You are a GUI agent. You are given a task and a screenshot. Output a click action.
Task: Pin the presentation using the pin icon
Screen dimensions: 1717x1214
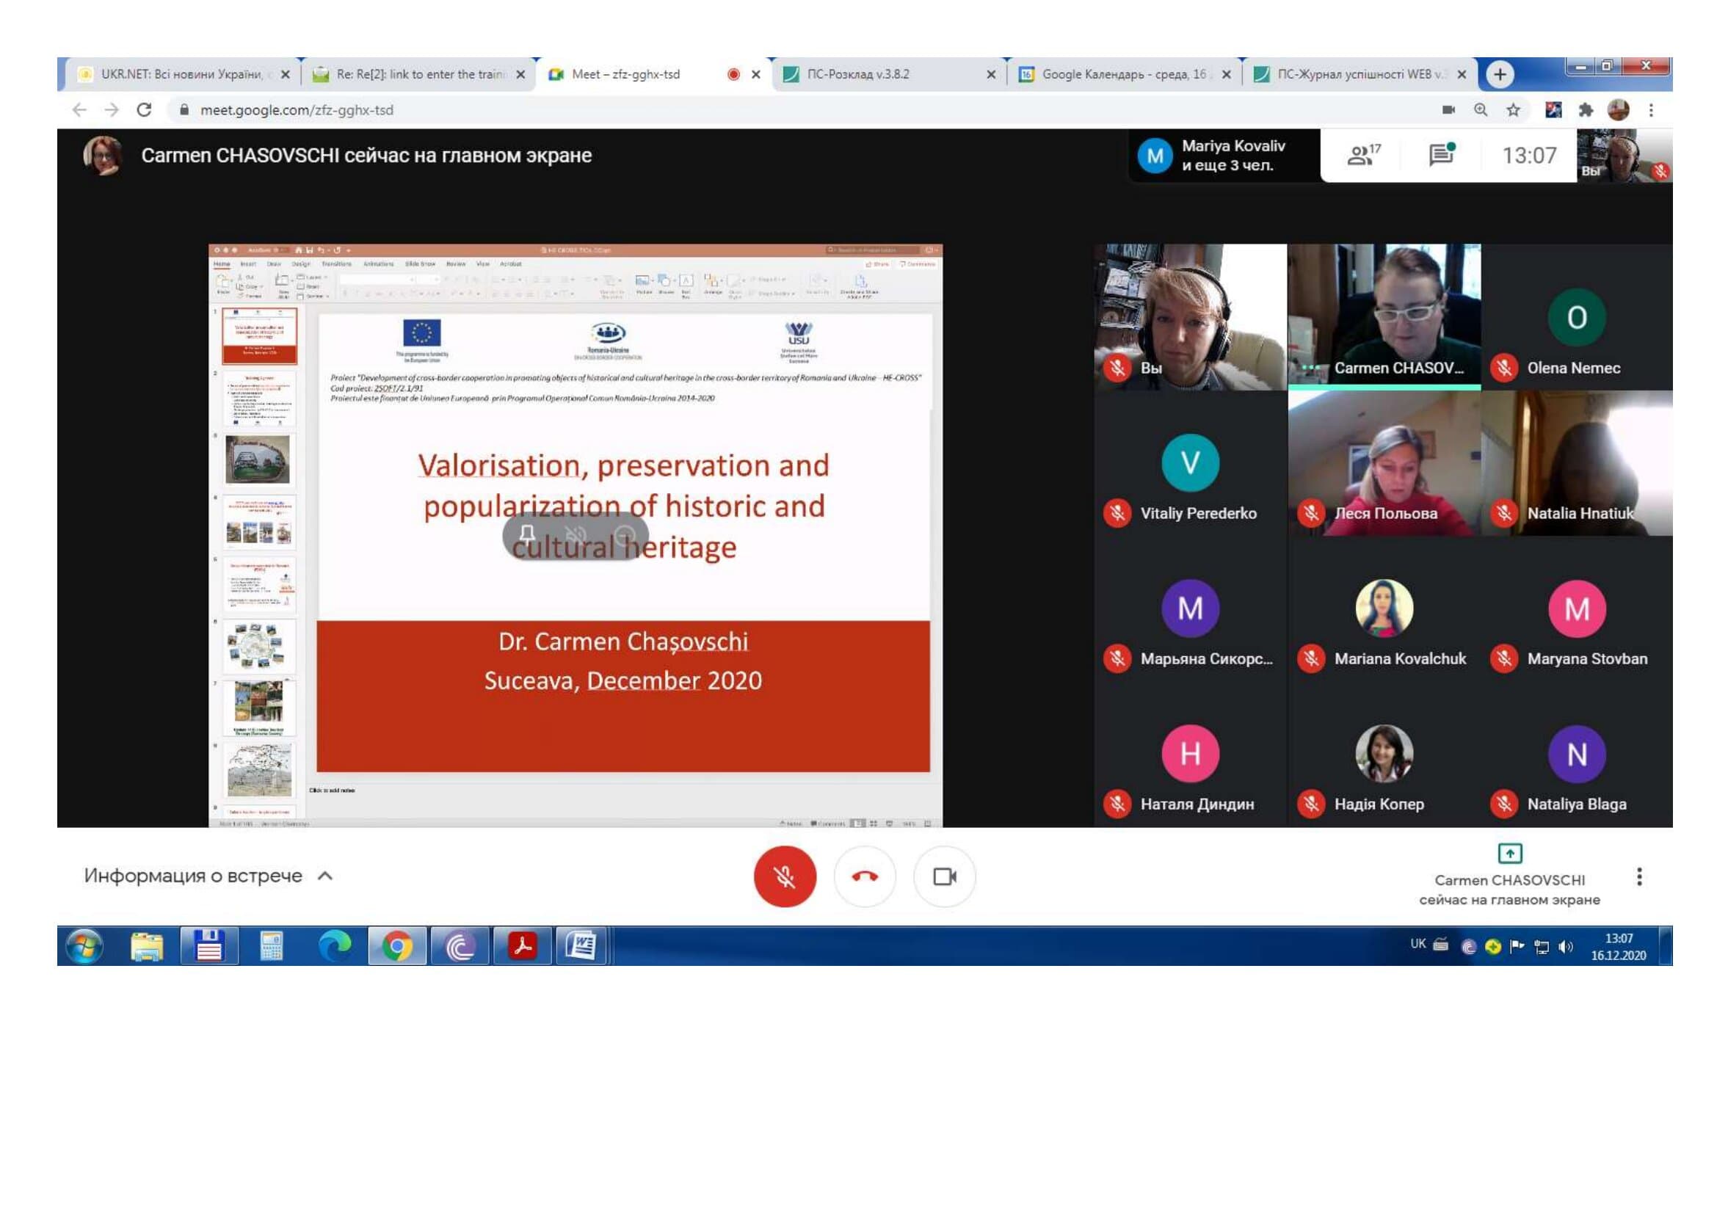click(526, 534)
